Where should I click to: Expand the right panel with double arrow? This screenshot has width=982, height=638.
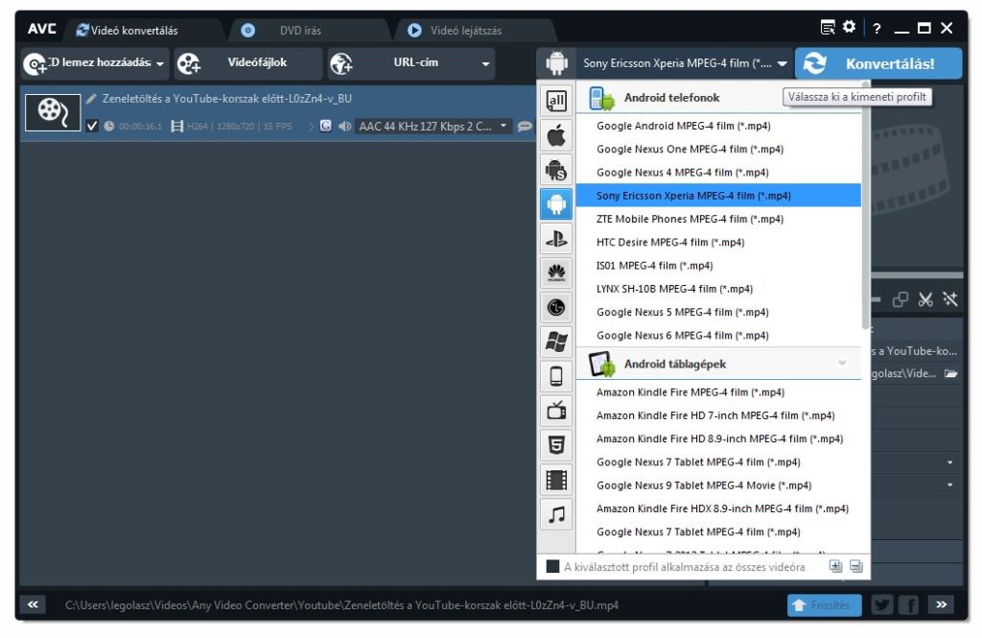pos(942,604)
